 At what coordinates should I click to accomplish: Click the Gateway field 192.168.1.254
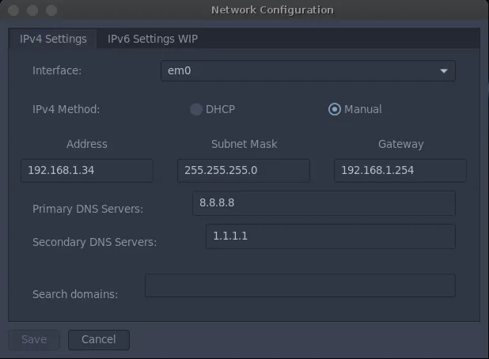pos(400,171)
